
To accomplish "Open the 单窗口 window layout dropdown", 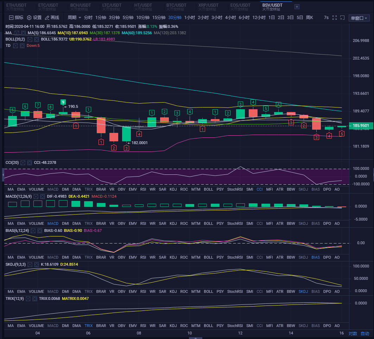I will point(359,18).
